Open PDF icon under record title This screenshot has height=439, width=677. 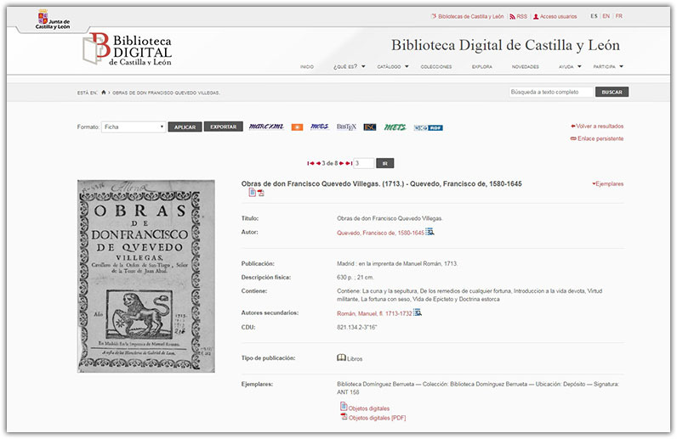[261, 193]
